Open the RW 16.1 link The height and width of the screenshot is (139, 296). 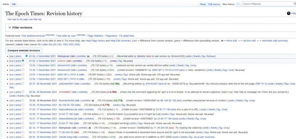point(261,84)
